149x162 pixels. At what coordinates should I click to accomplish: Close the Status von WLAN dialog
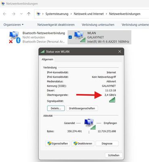pos(120,51)
